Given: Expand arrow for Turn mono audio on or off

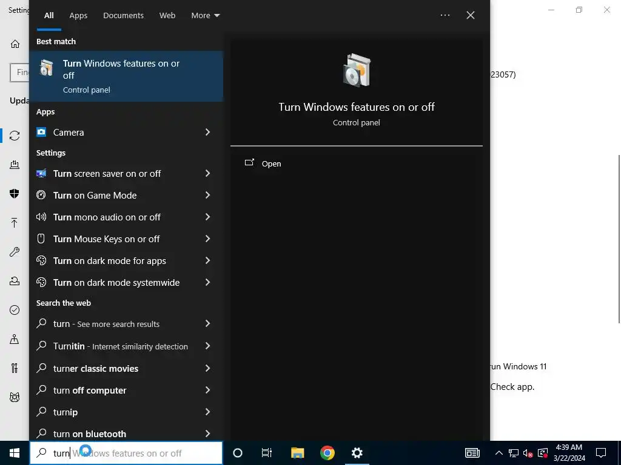Looking at the screenshot, I should [x=207, y=217].
